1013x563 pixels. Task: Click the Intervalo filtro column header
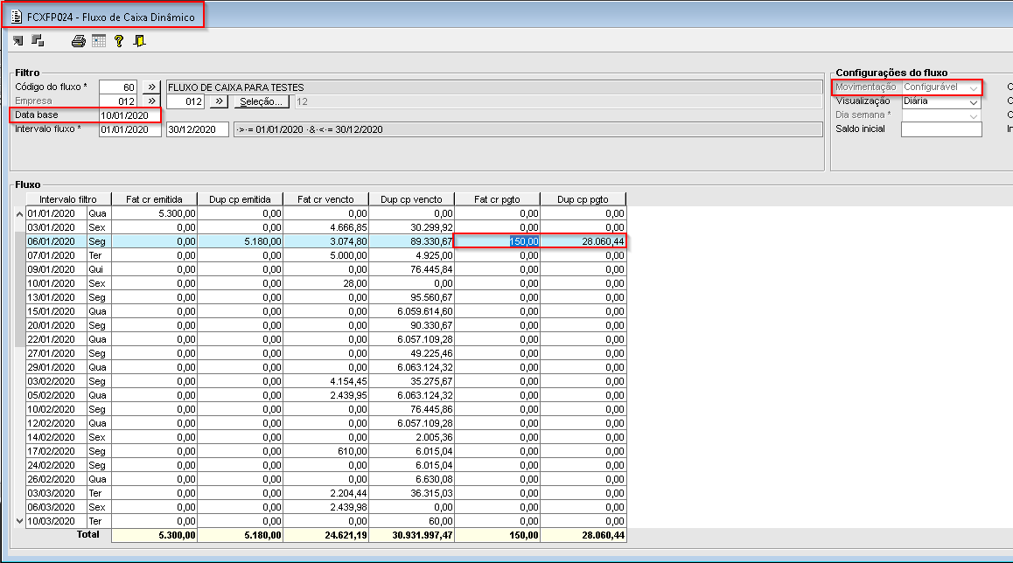tap(68, 199)
